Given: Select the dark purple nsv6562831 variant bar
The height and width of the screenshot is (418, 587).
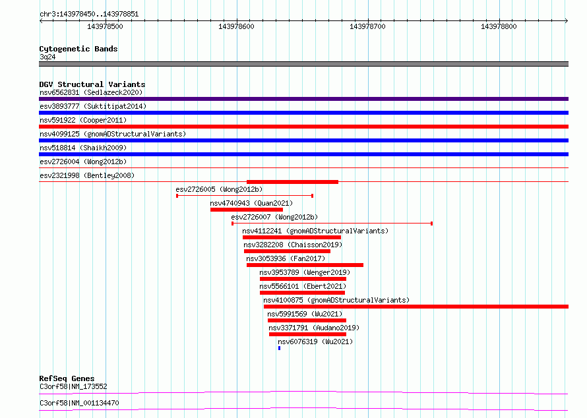Looking at the screenshot, I should click(x=303, y=99).
